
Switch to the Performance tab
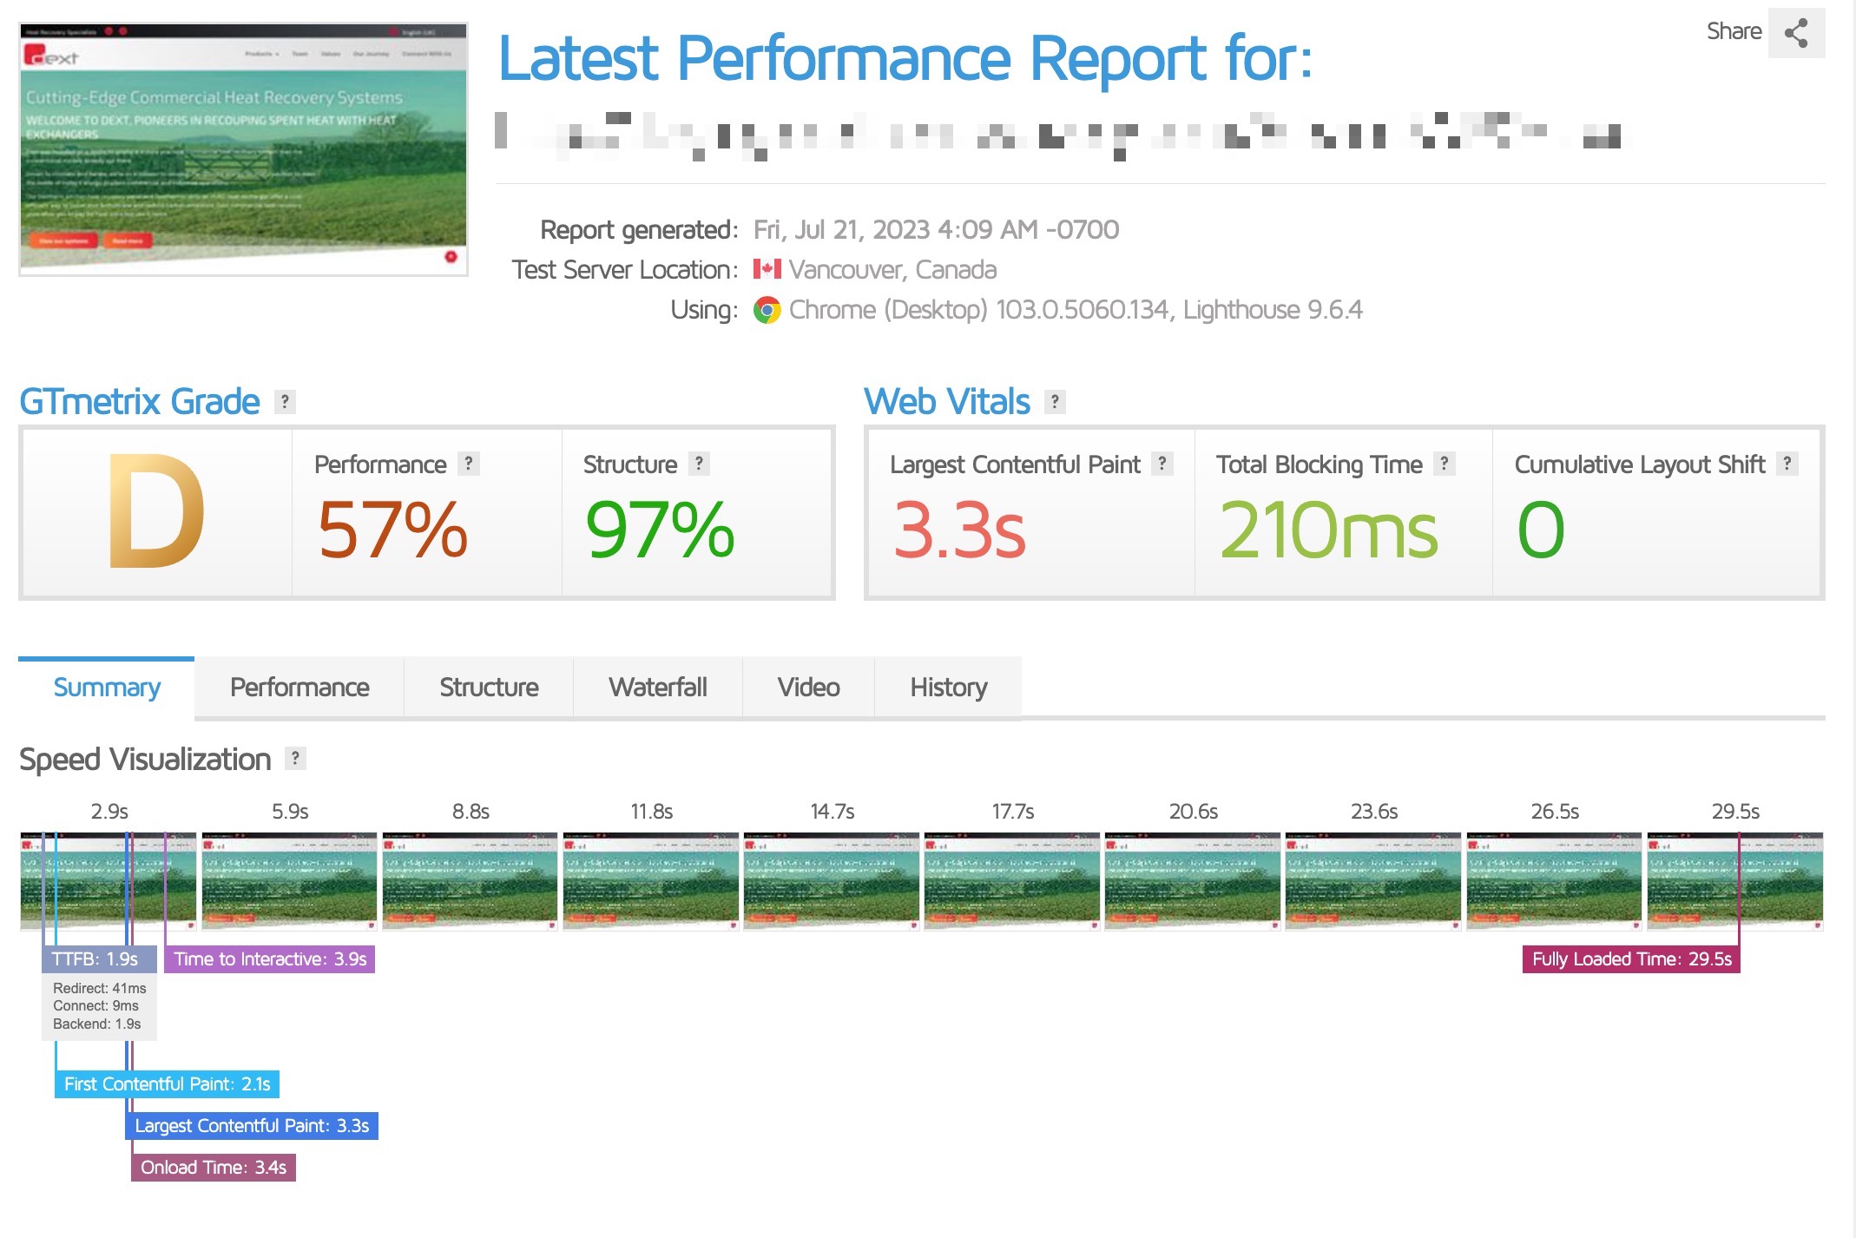tap(299, 688)
